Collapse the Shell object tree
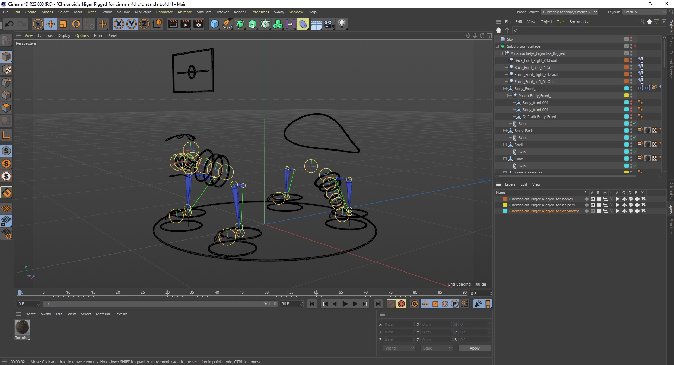 coord(505,145)
